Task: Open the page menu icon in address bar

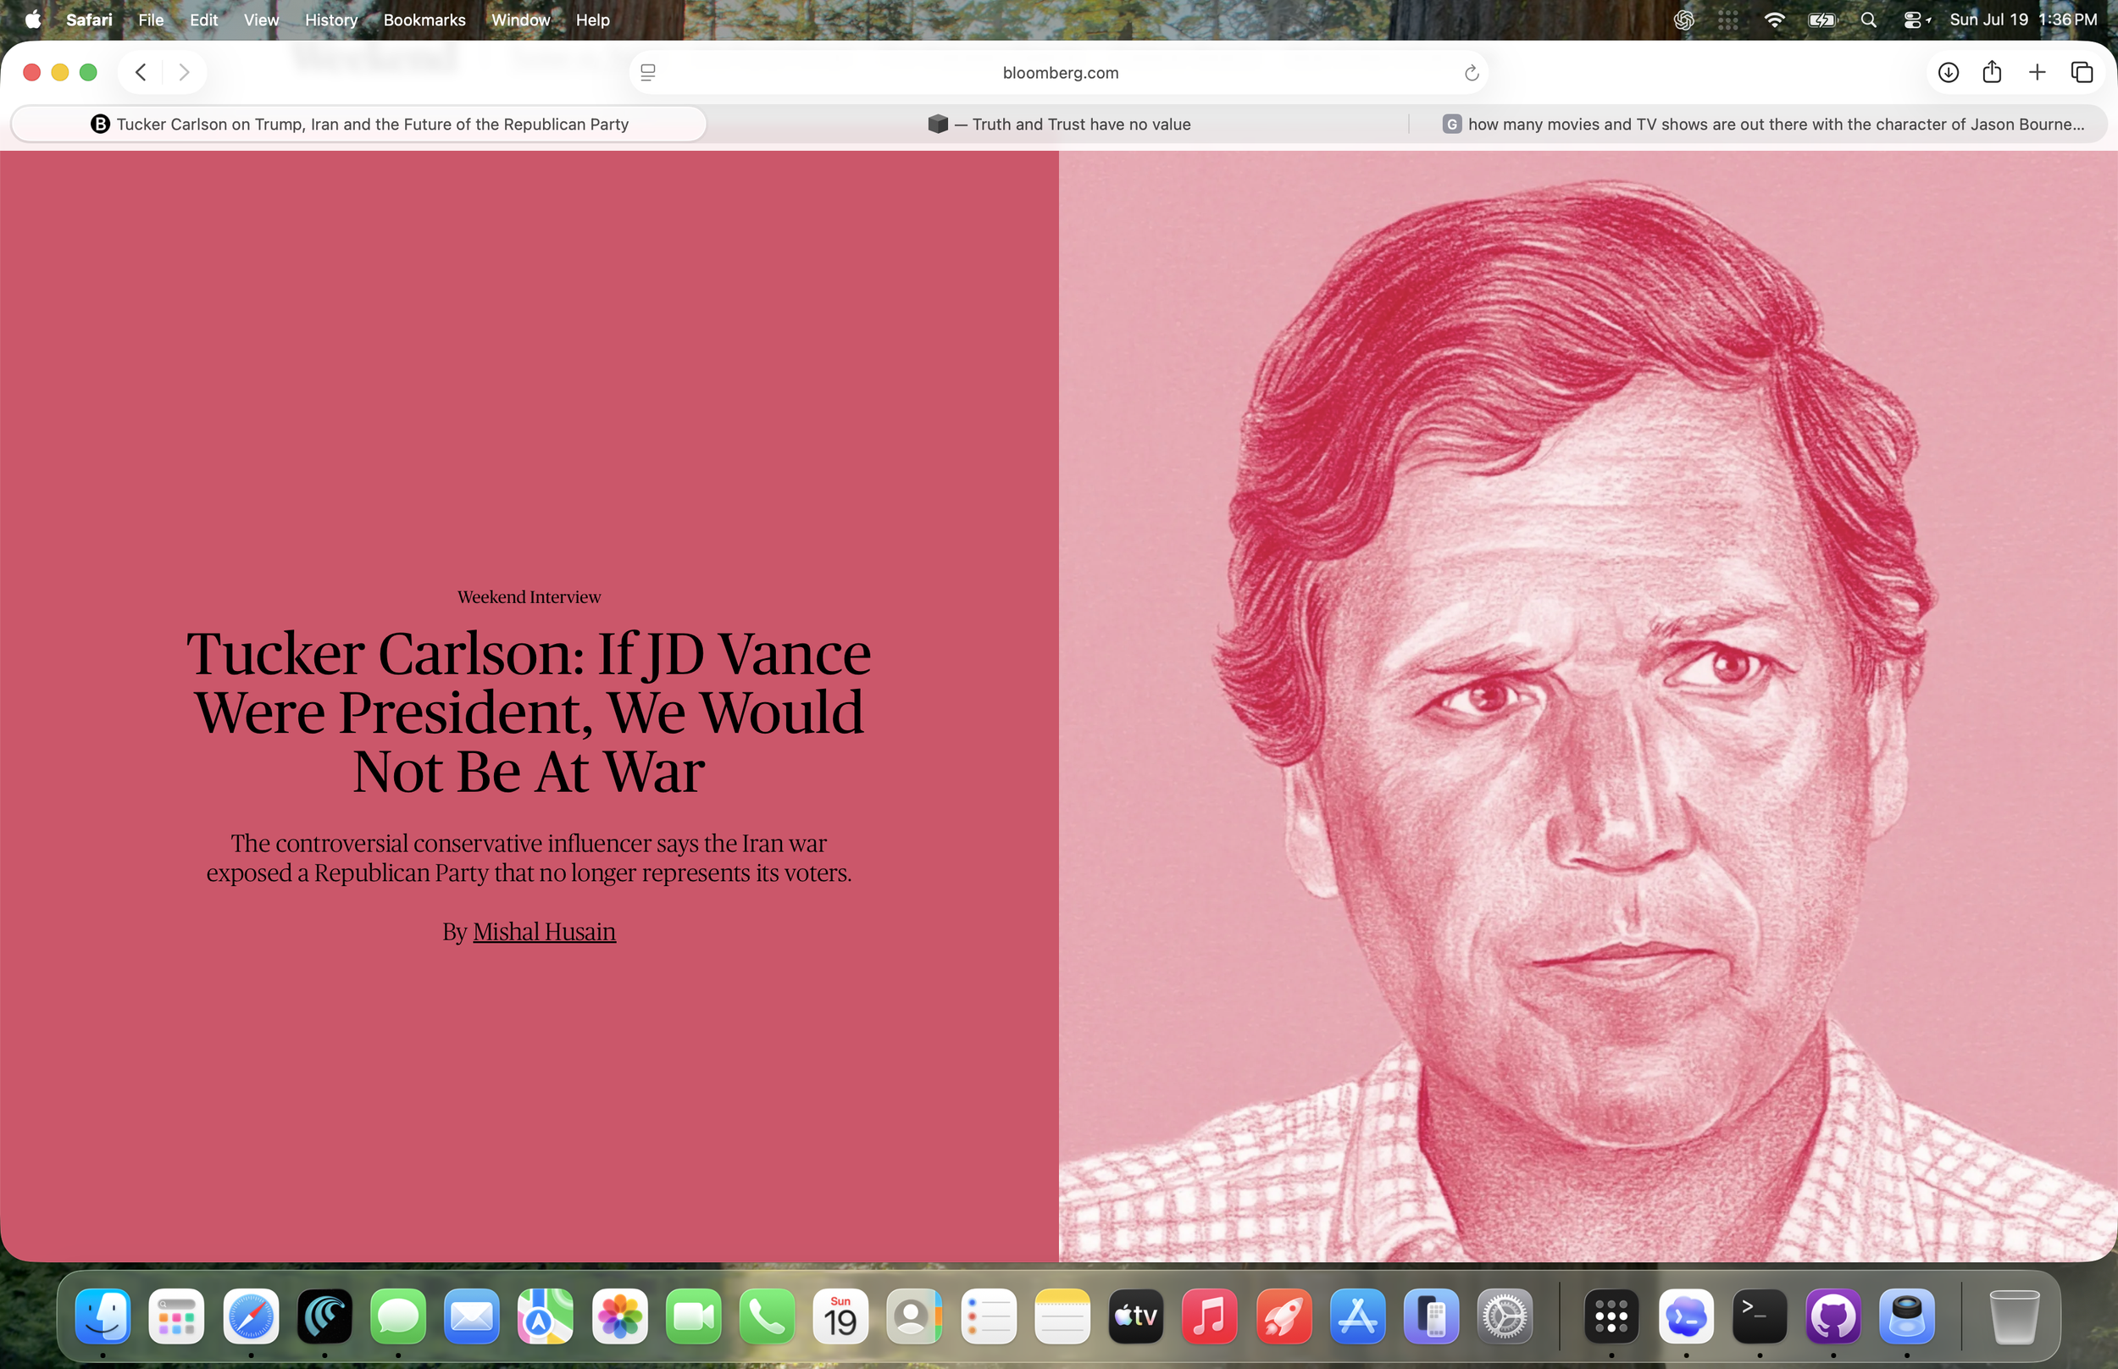Action: 648,73
